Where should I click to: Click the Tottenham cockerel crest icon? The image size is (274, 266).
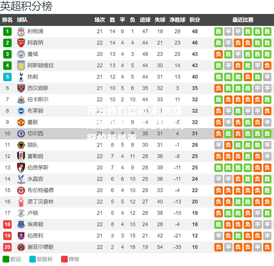click(x=21, y=77)
